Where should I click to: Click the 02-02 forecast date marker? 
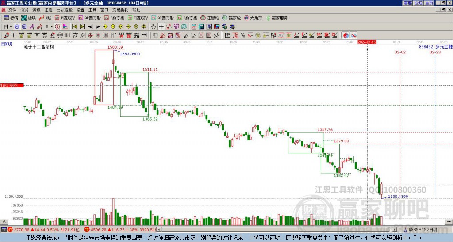[400, 52]
